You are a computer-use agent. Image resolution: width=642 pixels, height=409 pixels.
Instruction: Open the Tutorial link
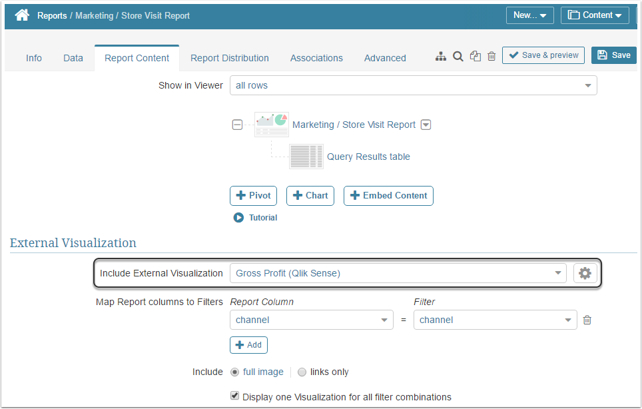[x=263, y=217]
